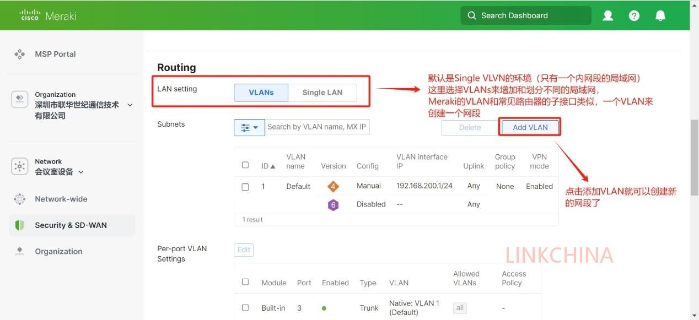This screenshot has height=320, width=699.
Task: Click the MSP Portal sidebar icon
Action: (20, 54)
